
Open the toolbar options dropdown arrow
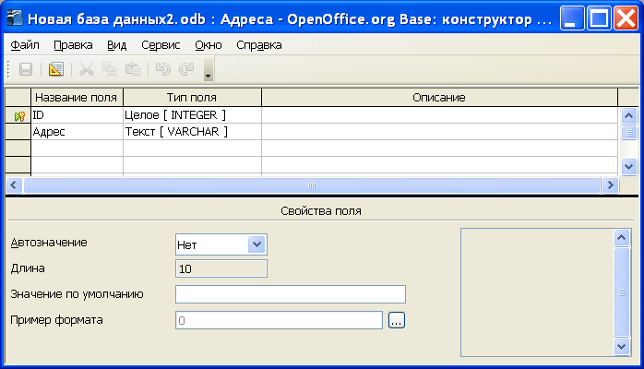209,69
